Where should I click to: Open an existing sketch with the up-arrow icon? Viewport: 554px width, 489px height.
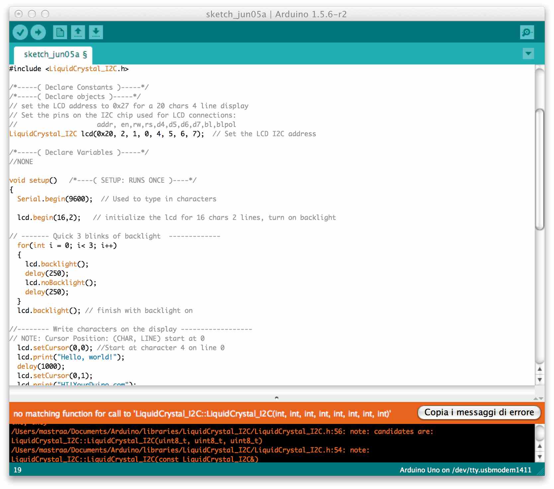click(78, 32)
